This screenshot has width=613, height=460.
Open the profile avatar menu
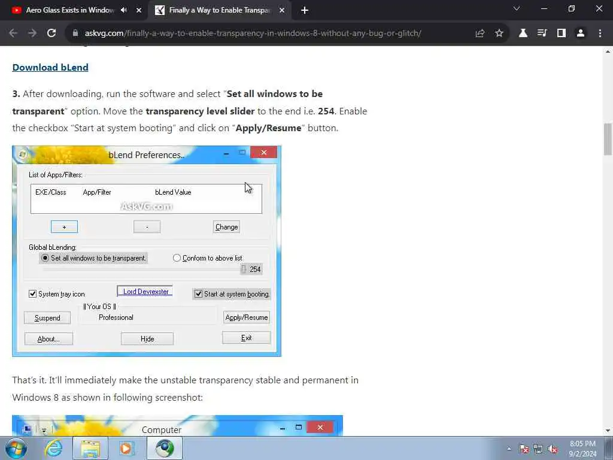point(581,34)
